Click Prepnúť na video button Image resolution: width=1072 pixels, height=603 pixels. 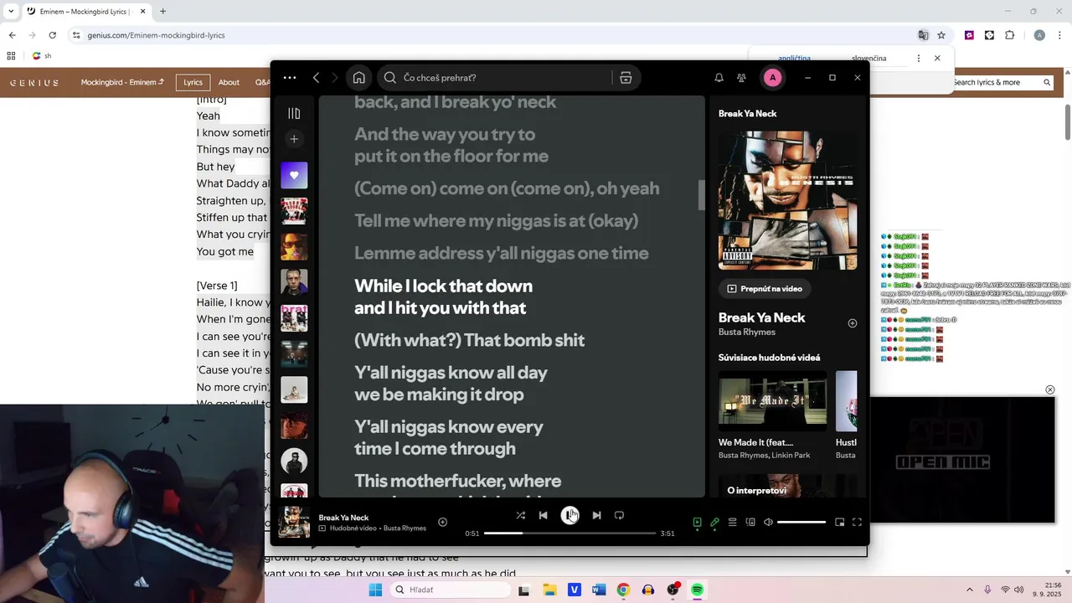pos(765,288)
